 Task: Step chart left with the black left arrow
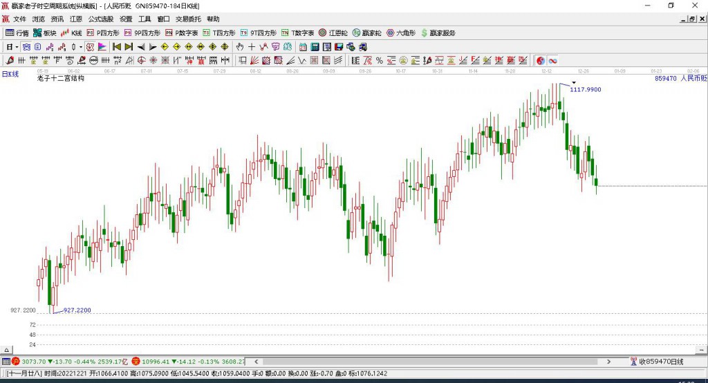tap(141, 46)
